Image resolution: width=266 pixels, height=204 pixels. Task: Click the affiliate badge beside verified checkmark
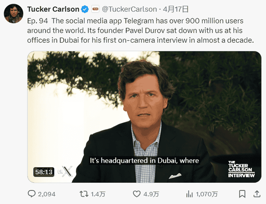tap(94, 9)
